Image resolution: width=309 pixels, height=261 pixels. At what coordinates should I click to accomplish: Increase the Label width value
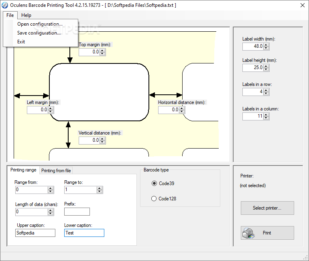(x=266, y=45)
